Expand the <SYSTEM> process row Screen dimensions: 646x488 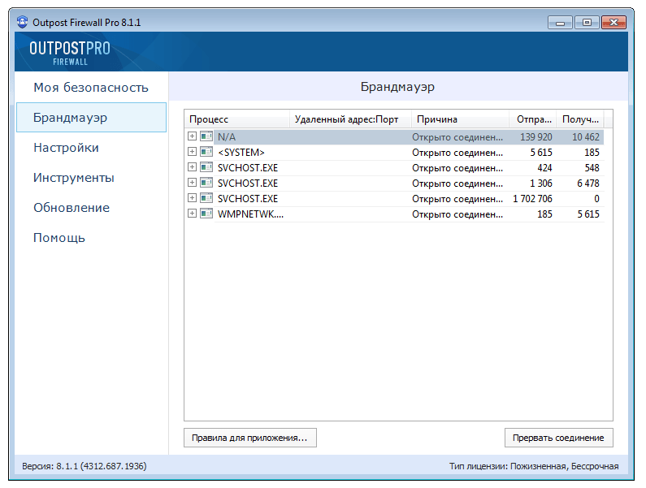192,152
